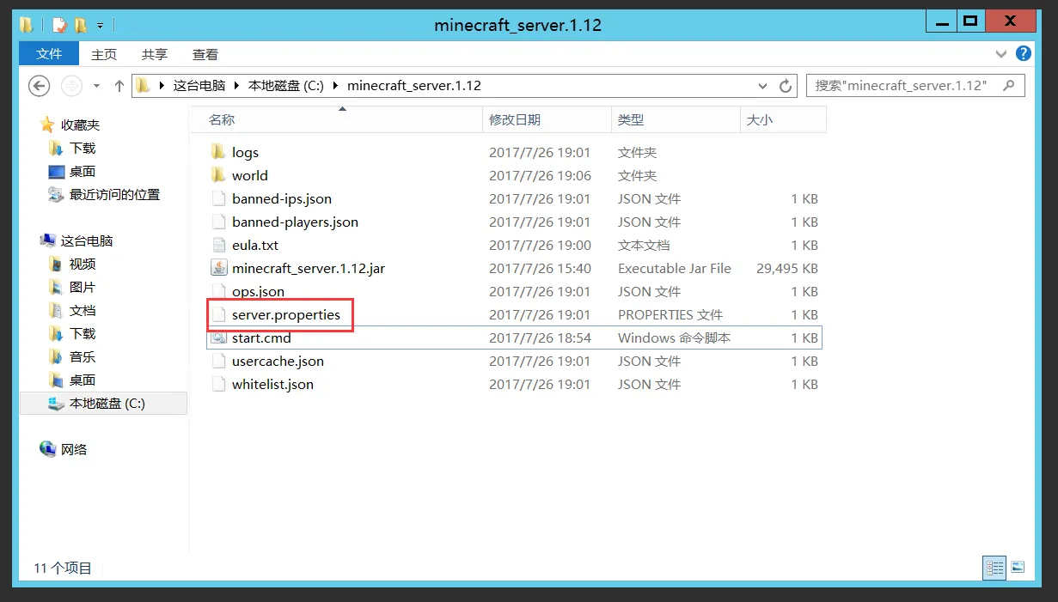Sort files by 修改日期 column
This screenshot has width=1058, height=602.
click(x=515, y=120)
